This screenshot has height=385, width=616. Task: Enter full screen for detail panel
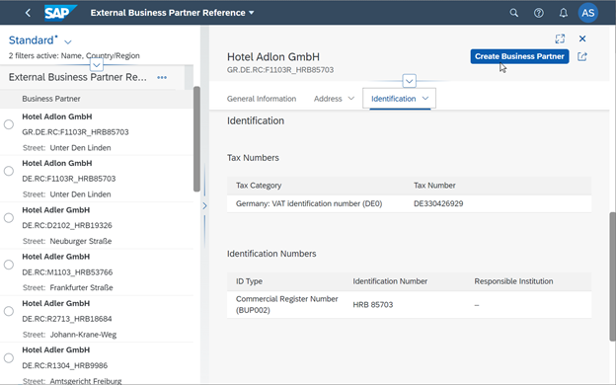coord(560,38)
